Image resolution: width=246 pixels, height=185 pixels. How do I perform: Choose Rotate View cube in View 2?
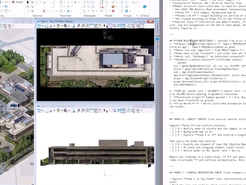click(96, 26)
